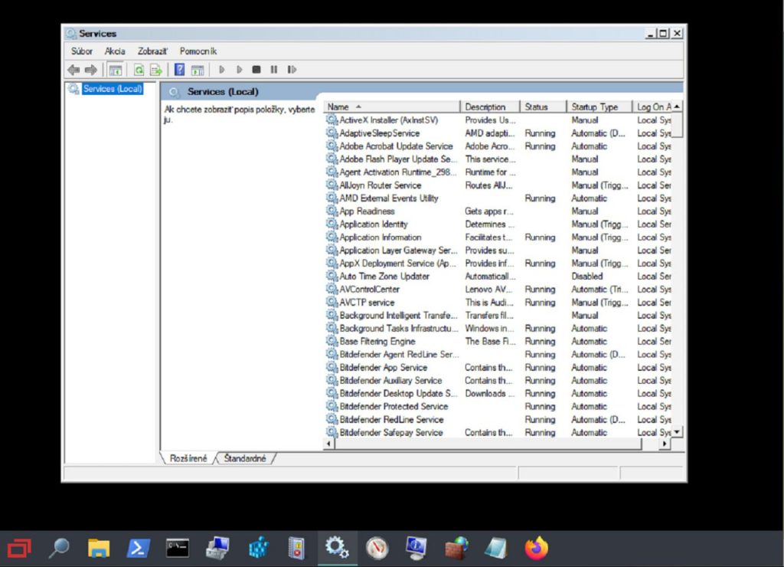Select the Application Identity service
Viewport: 784px width, 567px height.
pyautogui.click(x=498, y=225)
